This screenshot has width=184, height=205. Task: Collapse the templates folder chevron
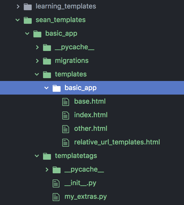[x=37, y=74]
